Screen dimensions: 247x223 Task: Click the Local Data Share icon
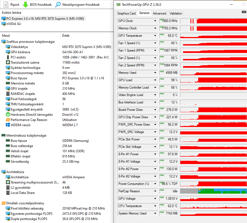8,193
